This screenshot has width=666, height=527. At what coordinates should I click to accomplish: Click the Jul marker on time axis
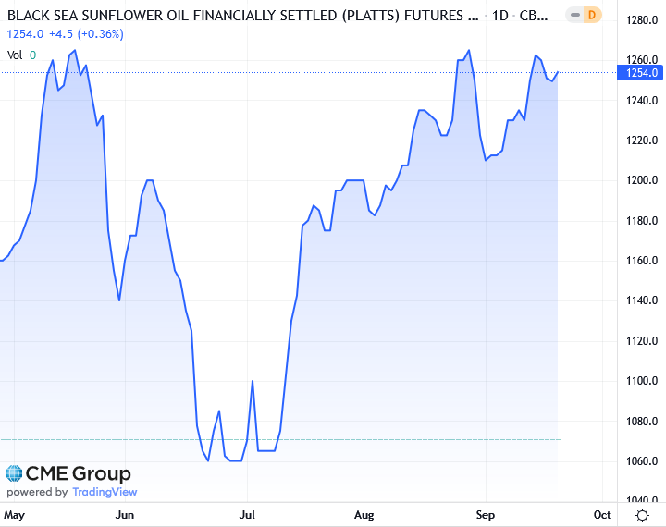pyautogui.click(x=246, y=513)
